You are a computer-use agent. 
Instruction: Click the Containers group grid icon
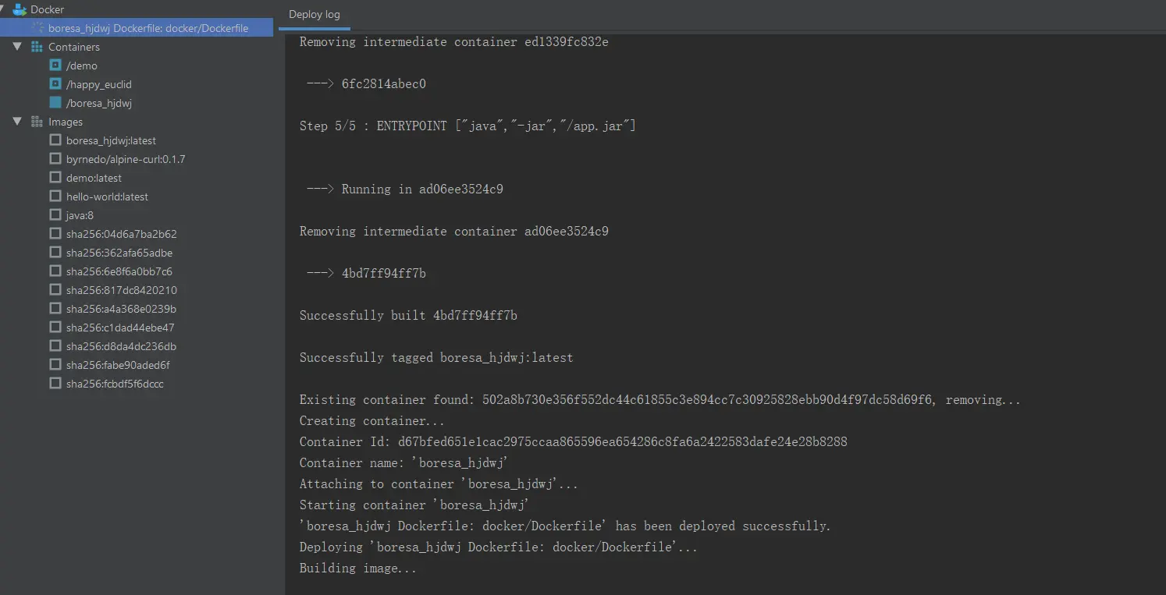[37, 47]
